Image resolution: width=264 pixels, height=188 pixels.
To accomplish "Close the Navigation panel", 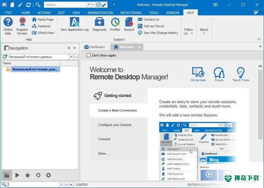I will (x=74, y=48).
